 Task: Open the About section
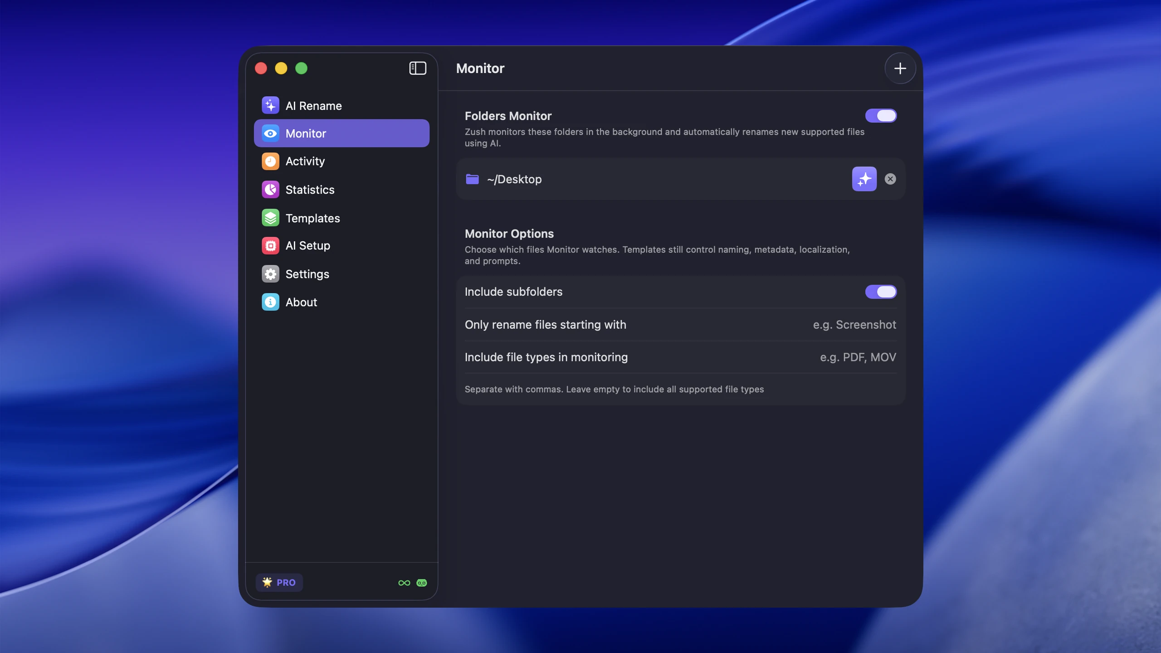click(x=341, y=302)
